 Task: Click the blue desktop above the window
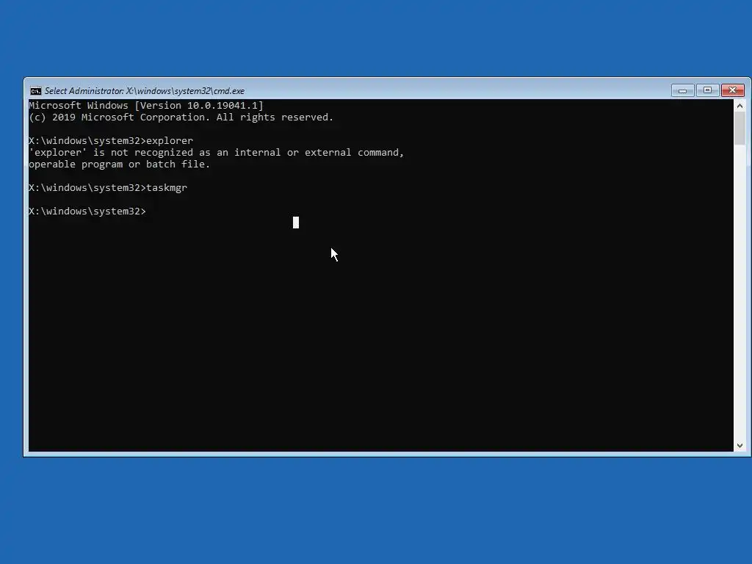(376, 37)
